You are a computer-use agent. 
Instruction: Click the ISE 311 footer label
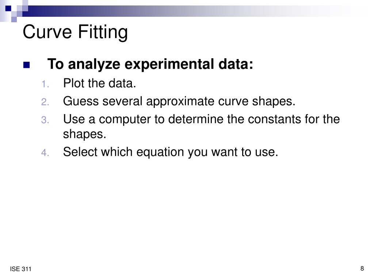20,269
